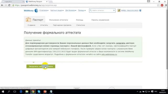The width and height of the screenshot is (168, 94).
Task: Click the page vertical scrollbar
Action: [x=167, y=39]
